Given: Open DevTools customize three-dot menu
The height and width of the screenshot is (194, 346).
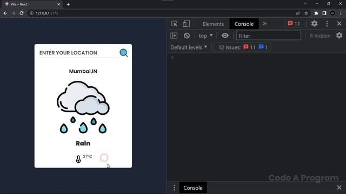Looking at the screenshot, I should pyautogui.click(x=327, y=24).
